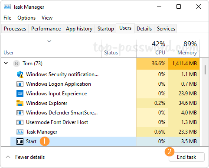
Task: Collapse the Tom (73) user tree
Action: click(x=6, y=63)
